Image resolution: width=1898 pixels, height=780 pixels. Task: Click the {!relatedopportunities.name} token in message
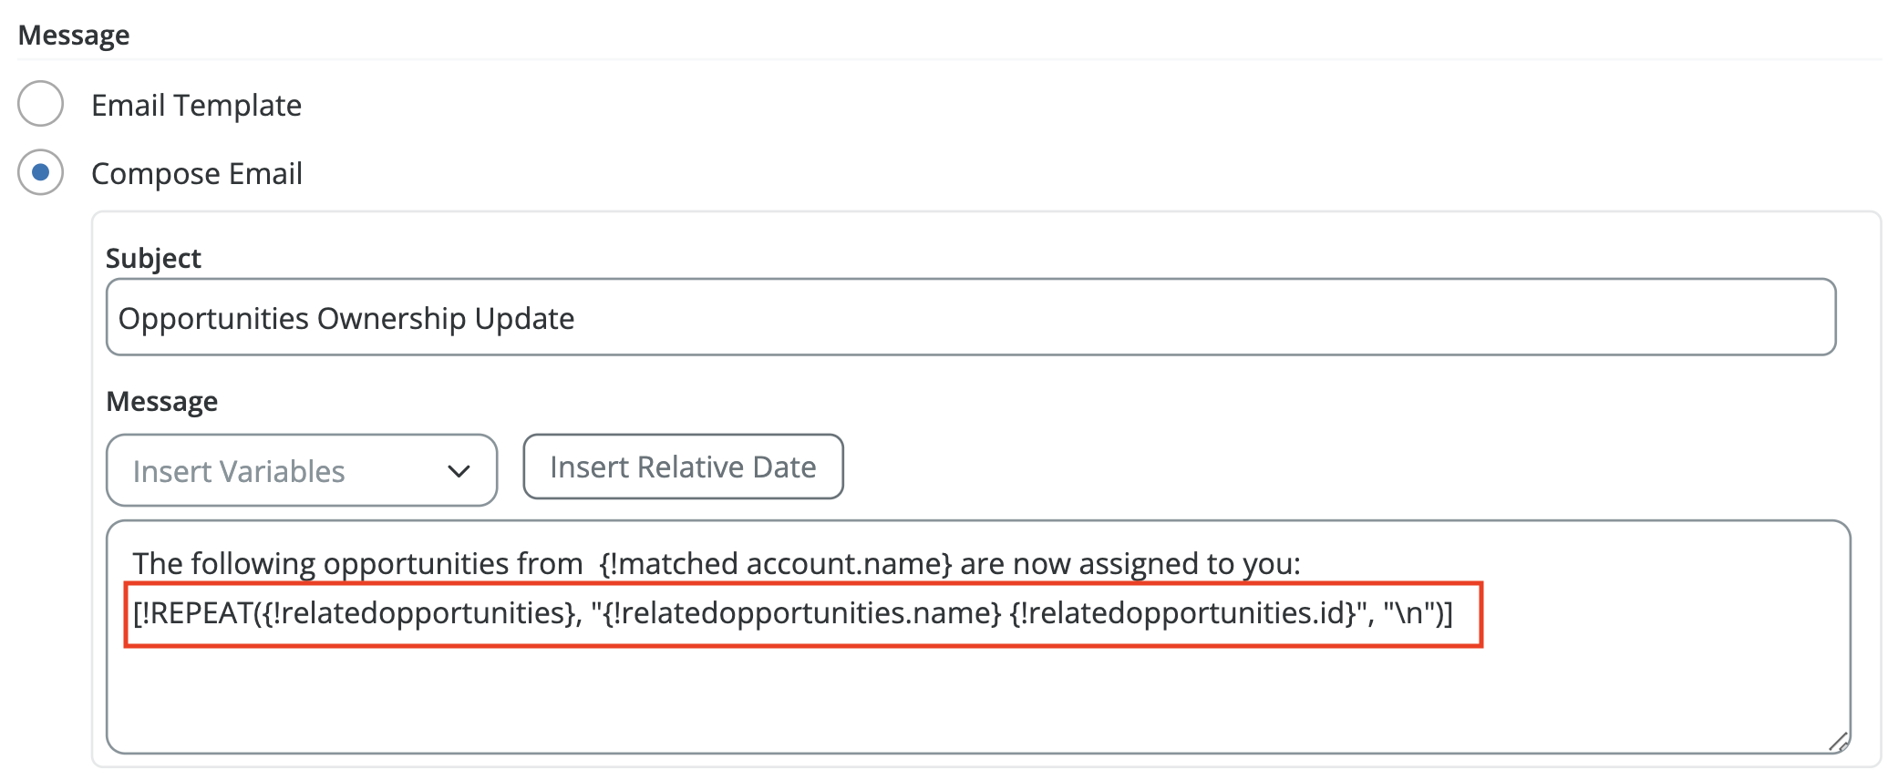point(802,613)
